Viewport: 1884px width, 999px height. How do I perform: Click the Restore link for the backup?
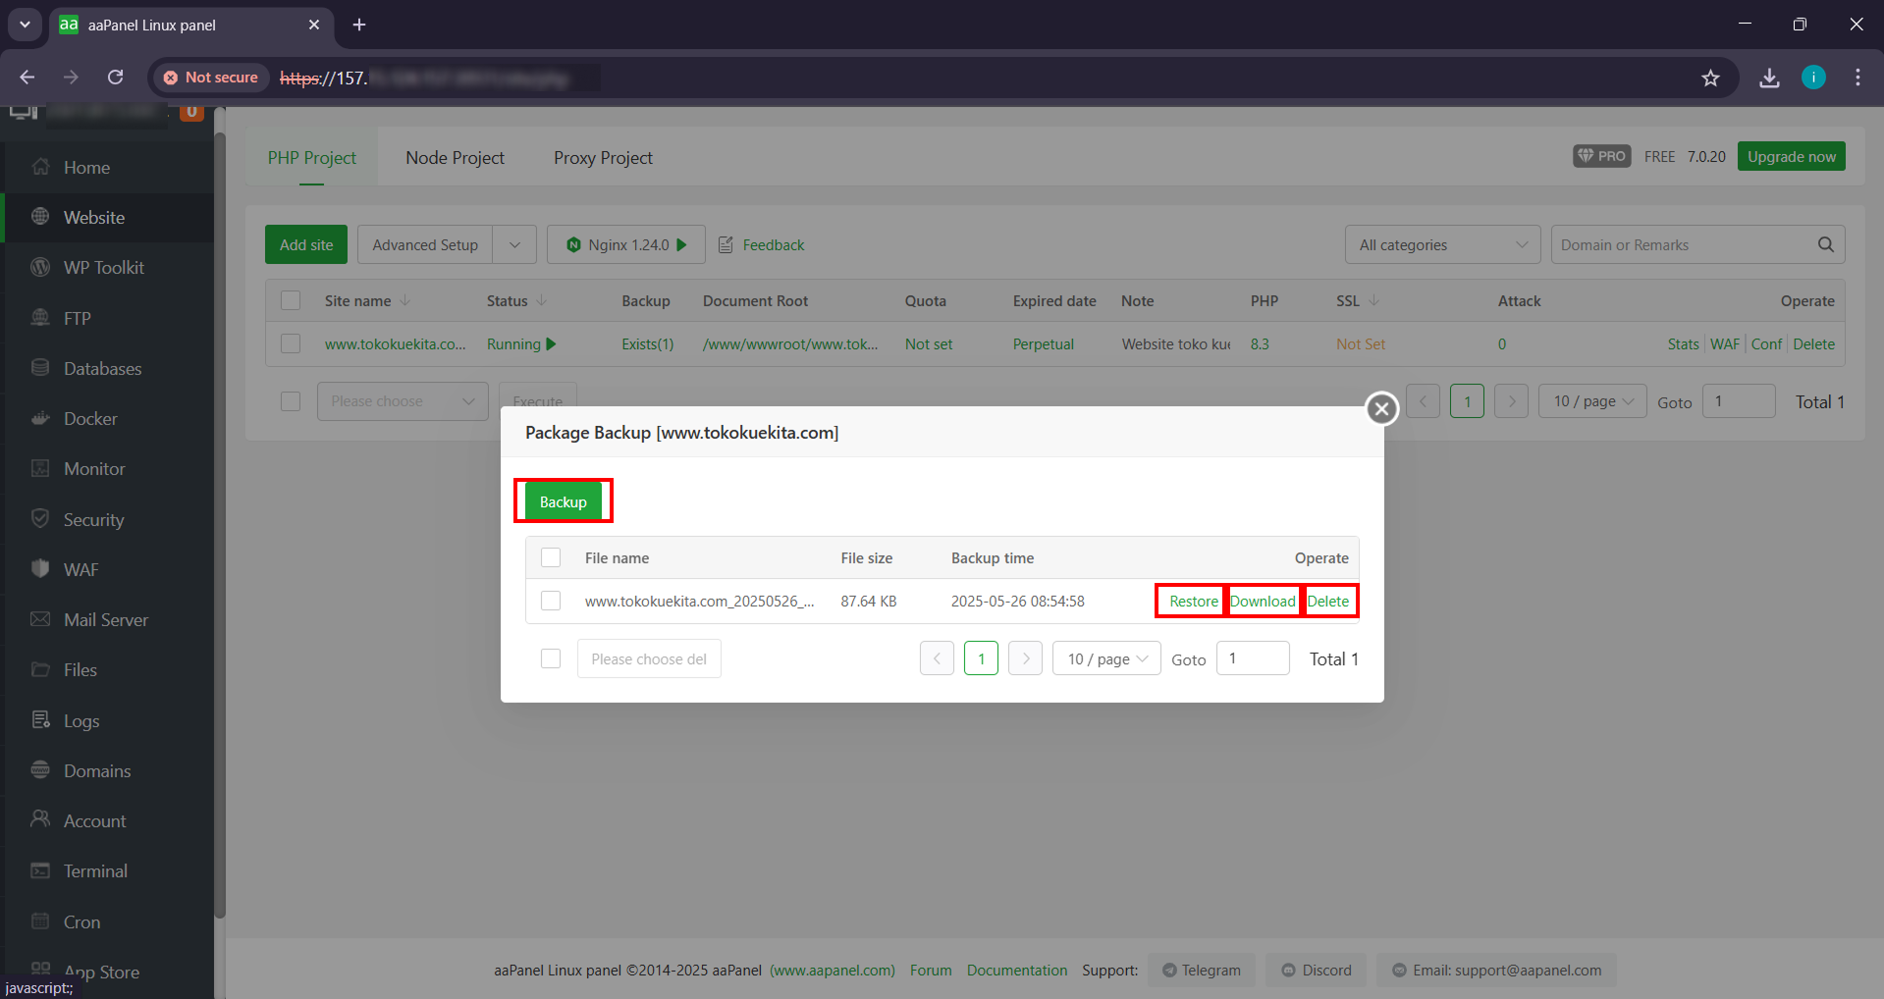(1193, 601)
